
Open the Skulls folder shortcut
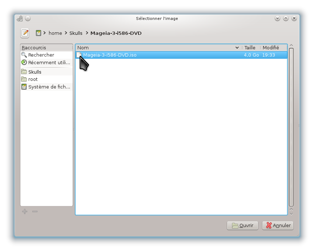pyautogui.click(x=47, y=72)
